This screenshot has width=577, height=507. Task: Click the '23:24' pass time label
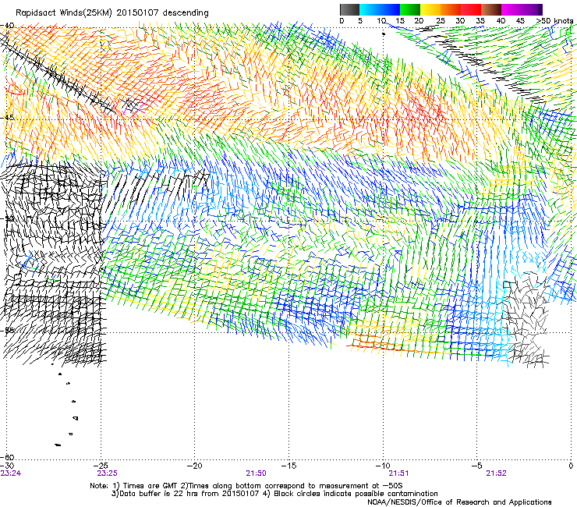[x=11, y=473]
